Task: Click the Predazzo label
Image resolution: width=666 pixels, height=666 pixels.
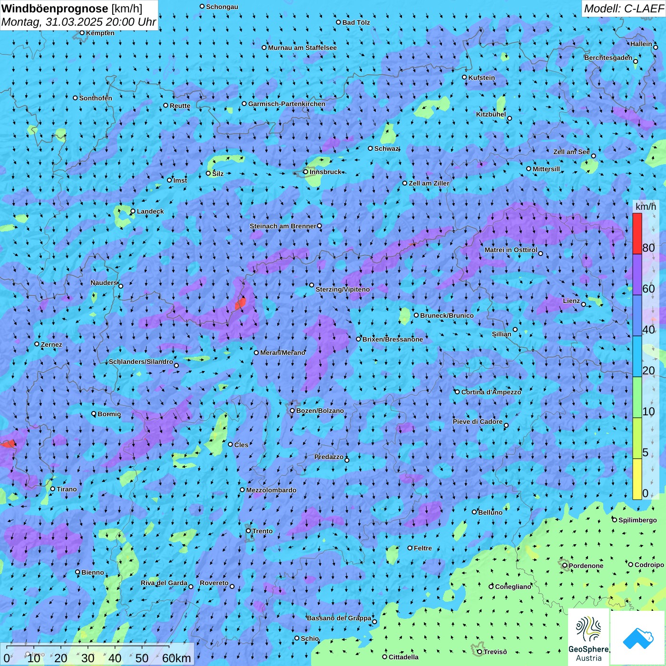Action: point(329,457)
